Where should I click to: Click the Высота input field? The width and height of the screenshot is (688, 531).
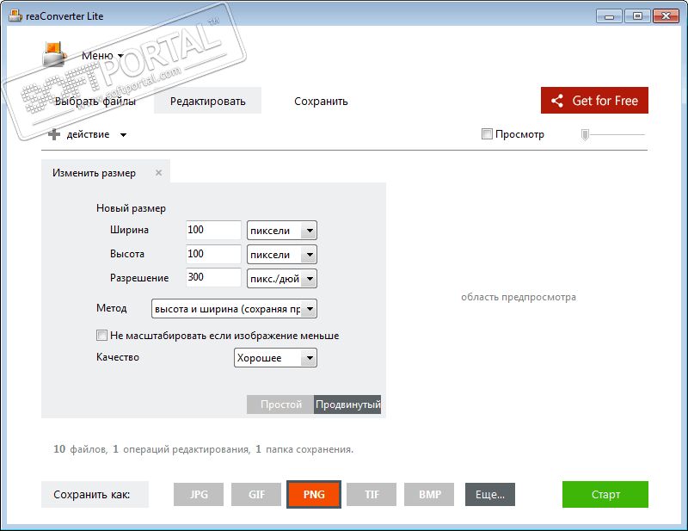[x=213, y=254]
